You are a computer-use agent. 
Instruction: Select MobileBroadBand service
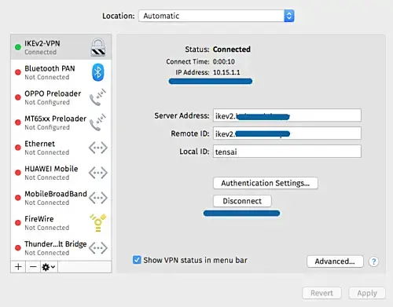point(61,198)
